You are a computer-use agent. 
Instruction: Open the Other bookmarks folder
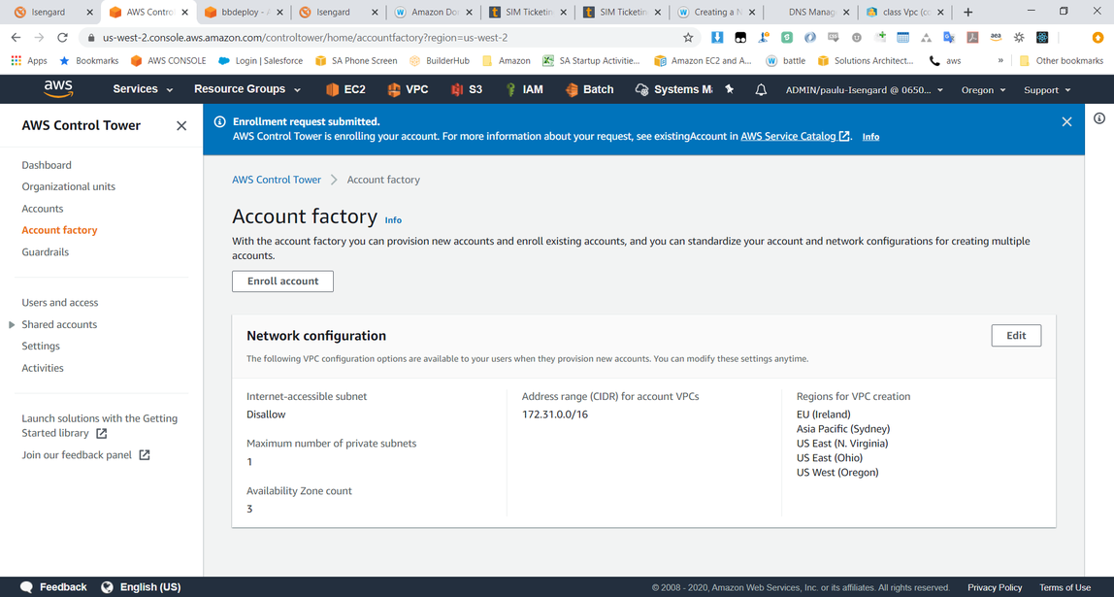click(1060, 60)
